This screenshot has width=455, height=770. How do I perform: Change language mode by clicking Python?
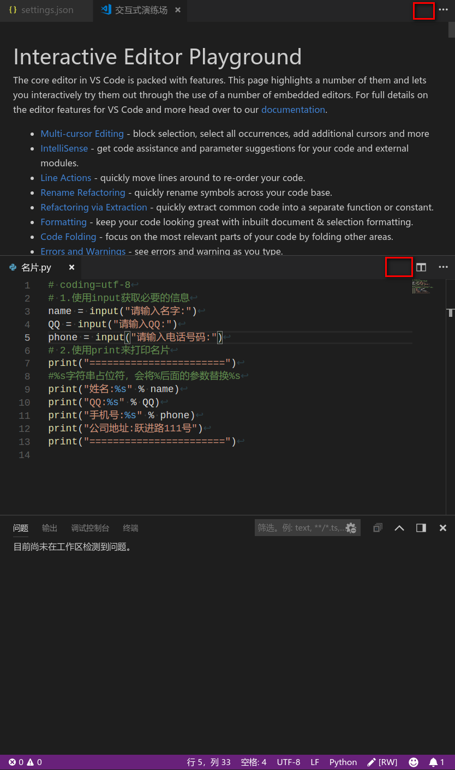(x=343, y=762)
